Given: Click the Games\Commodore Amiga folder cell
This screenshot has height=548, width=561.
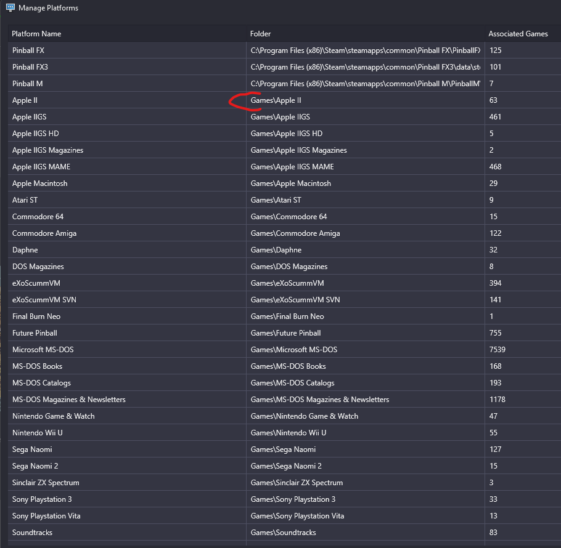Looking at the screenshot, I should [x=366, y=233].
